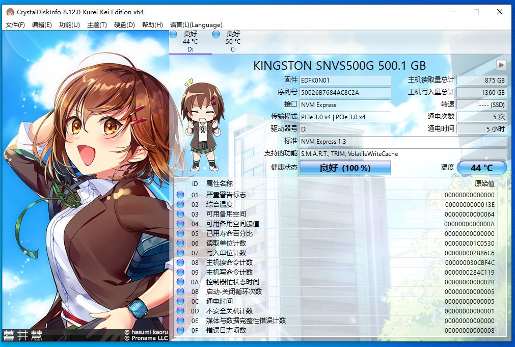Image resolution: width=515 pixels, height=347 pixels.
Task: Click the next disk arrow button
Action: [x=501, y=65]
